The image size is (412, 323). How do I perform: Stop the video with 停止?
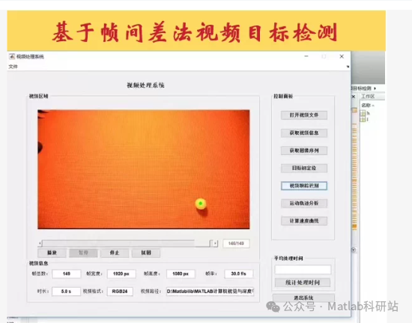(115, 253)
